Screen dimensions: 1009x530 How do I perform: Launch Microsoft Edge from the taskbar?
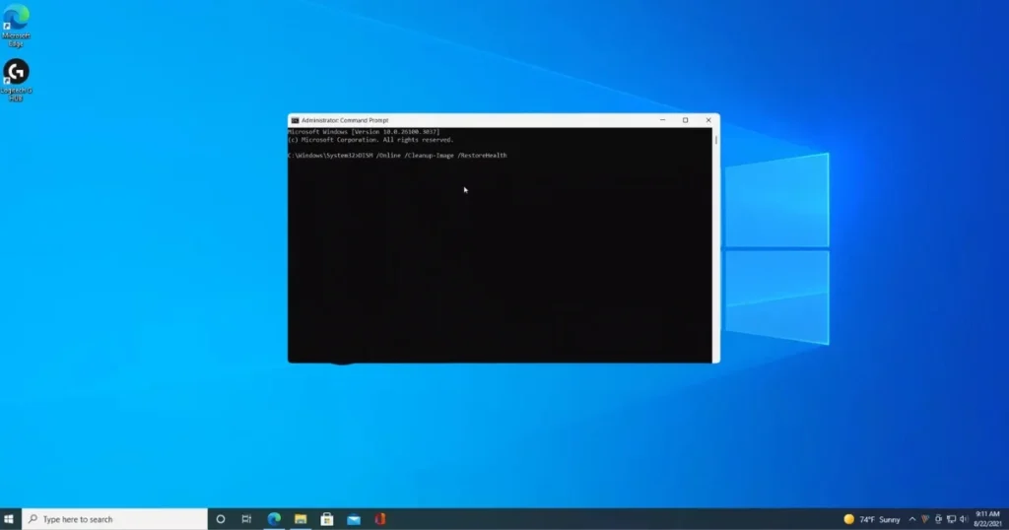pyautogui.click(x=274, y=519)
